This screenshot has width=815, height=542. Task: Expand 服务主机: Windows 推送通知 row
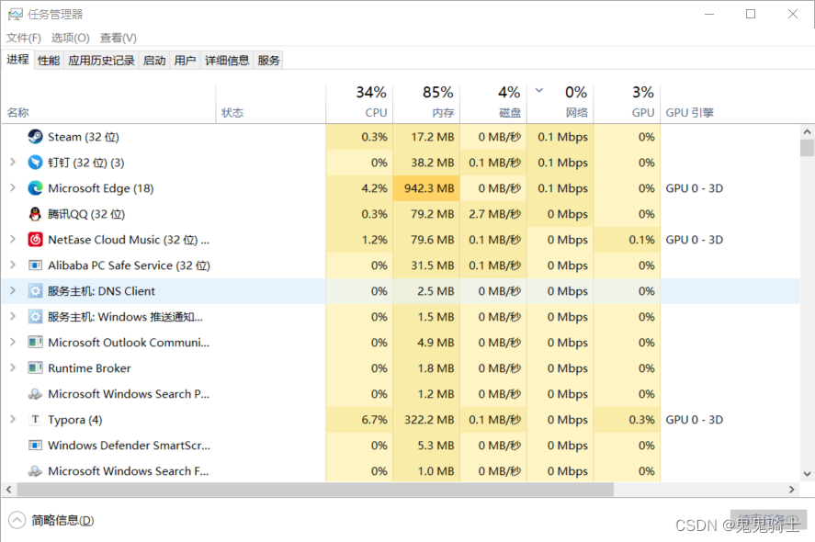(13, 316)
